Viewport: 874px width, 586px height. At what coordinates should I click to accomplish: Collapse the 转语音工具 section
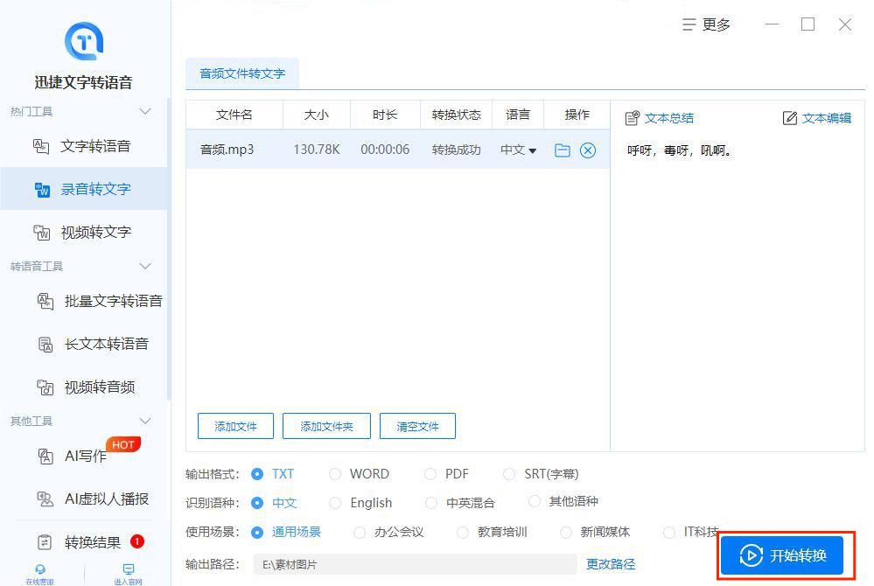145,266
